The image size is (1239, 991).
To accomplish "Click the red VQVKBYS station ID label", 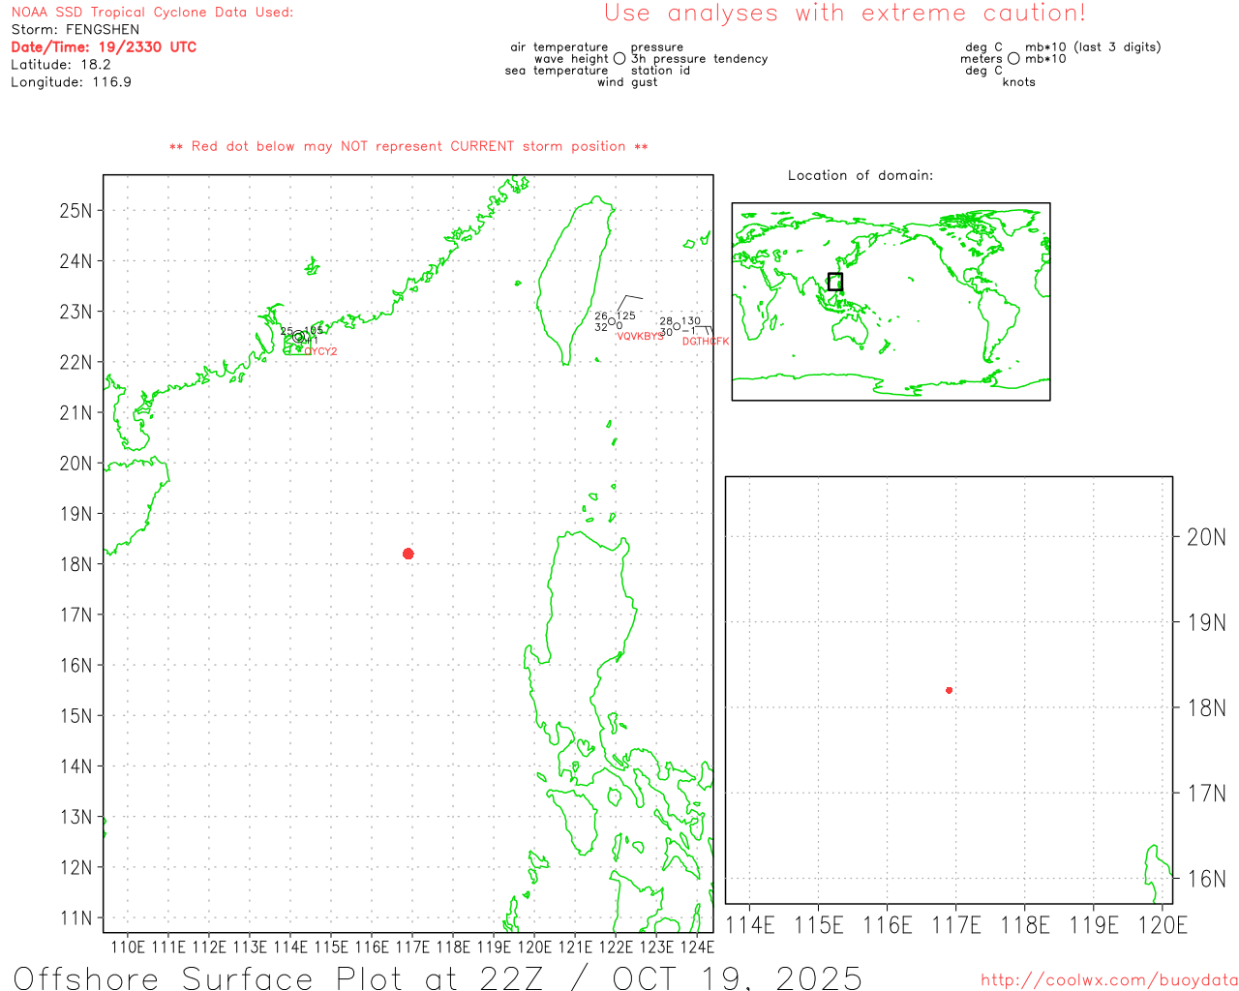I will [x=640, y=336].
